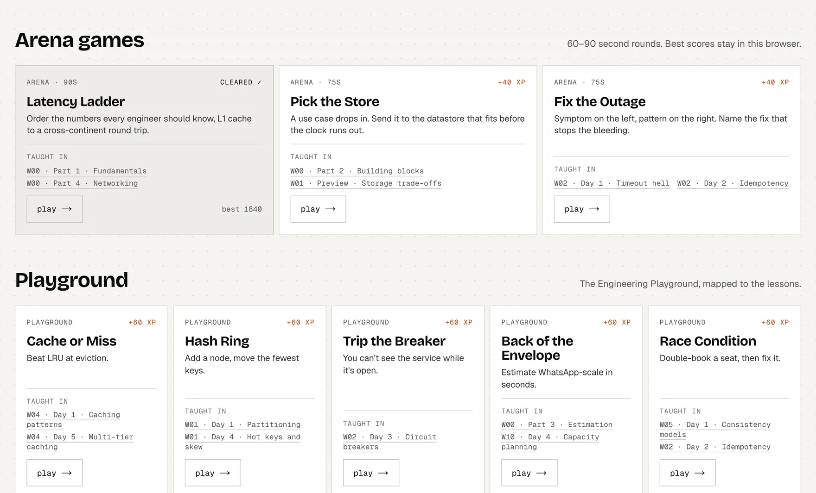
Task: Click the Race Condition title
Action: pyautogui.click(x=708, y=341)
